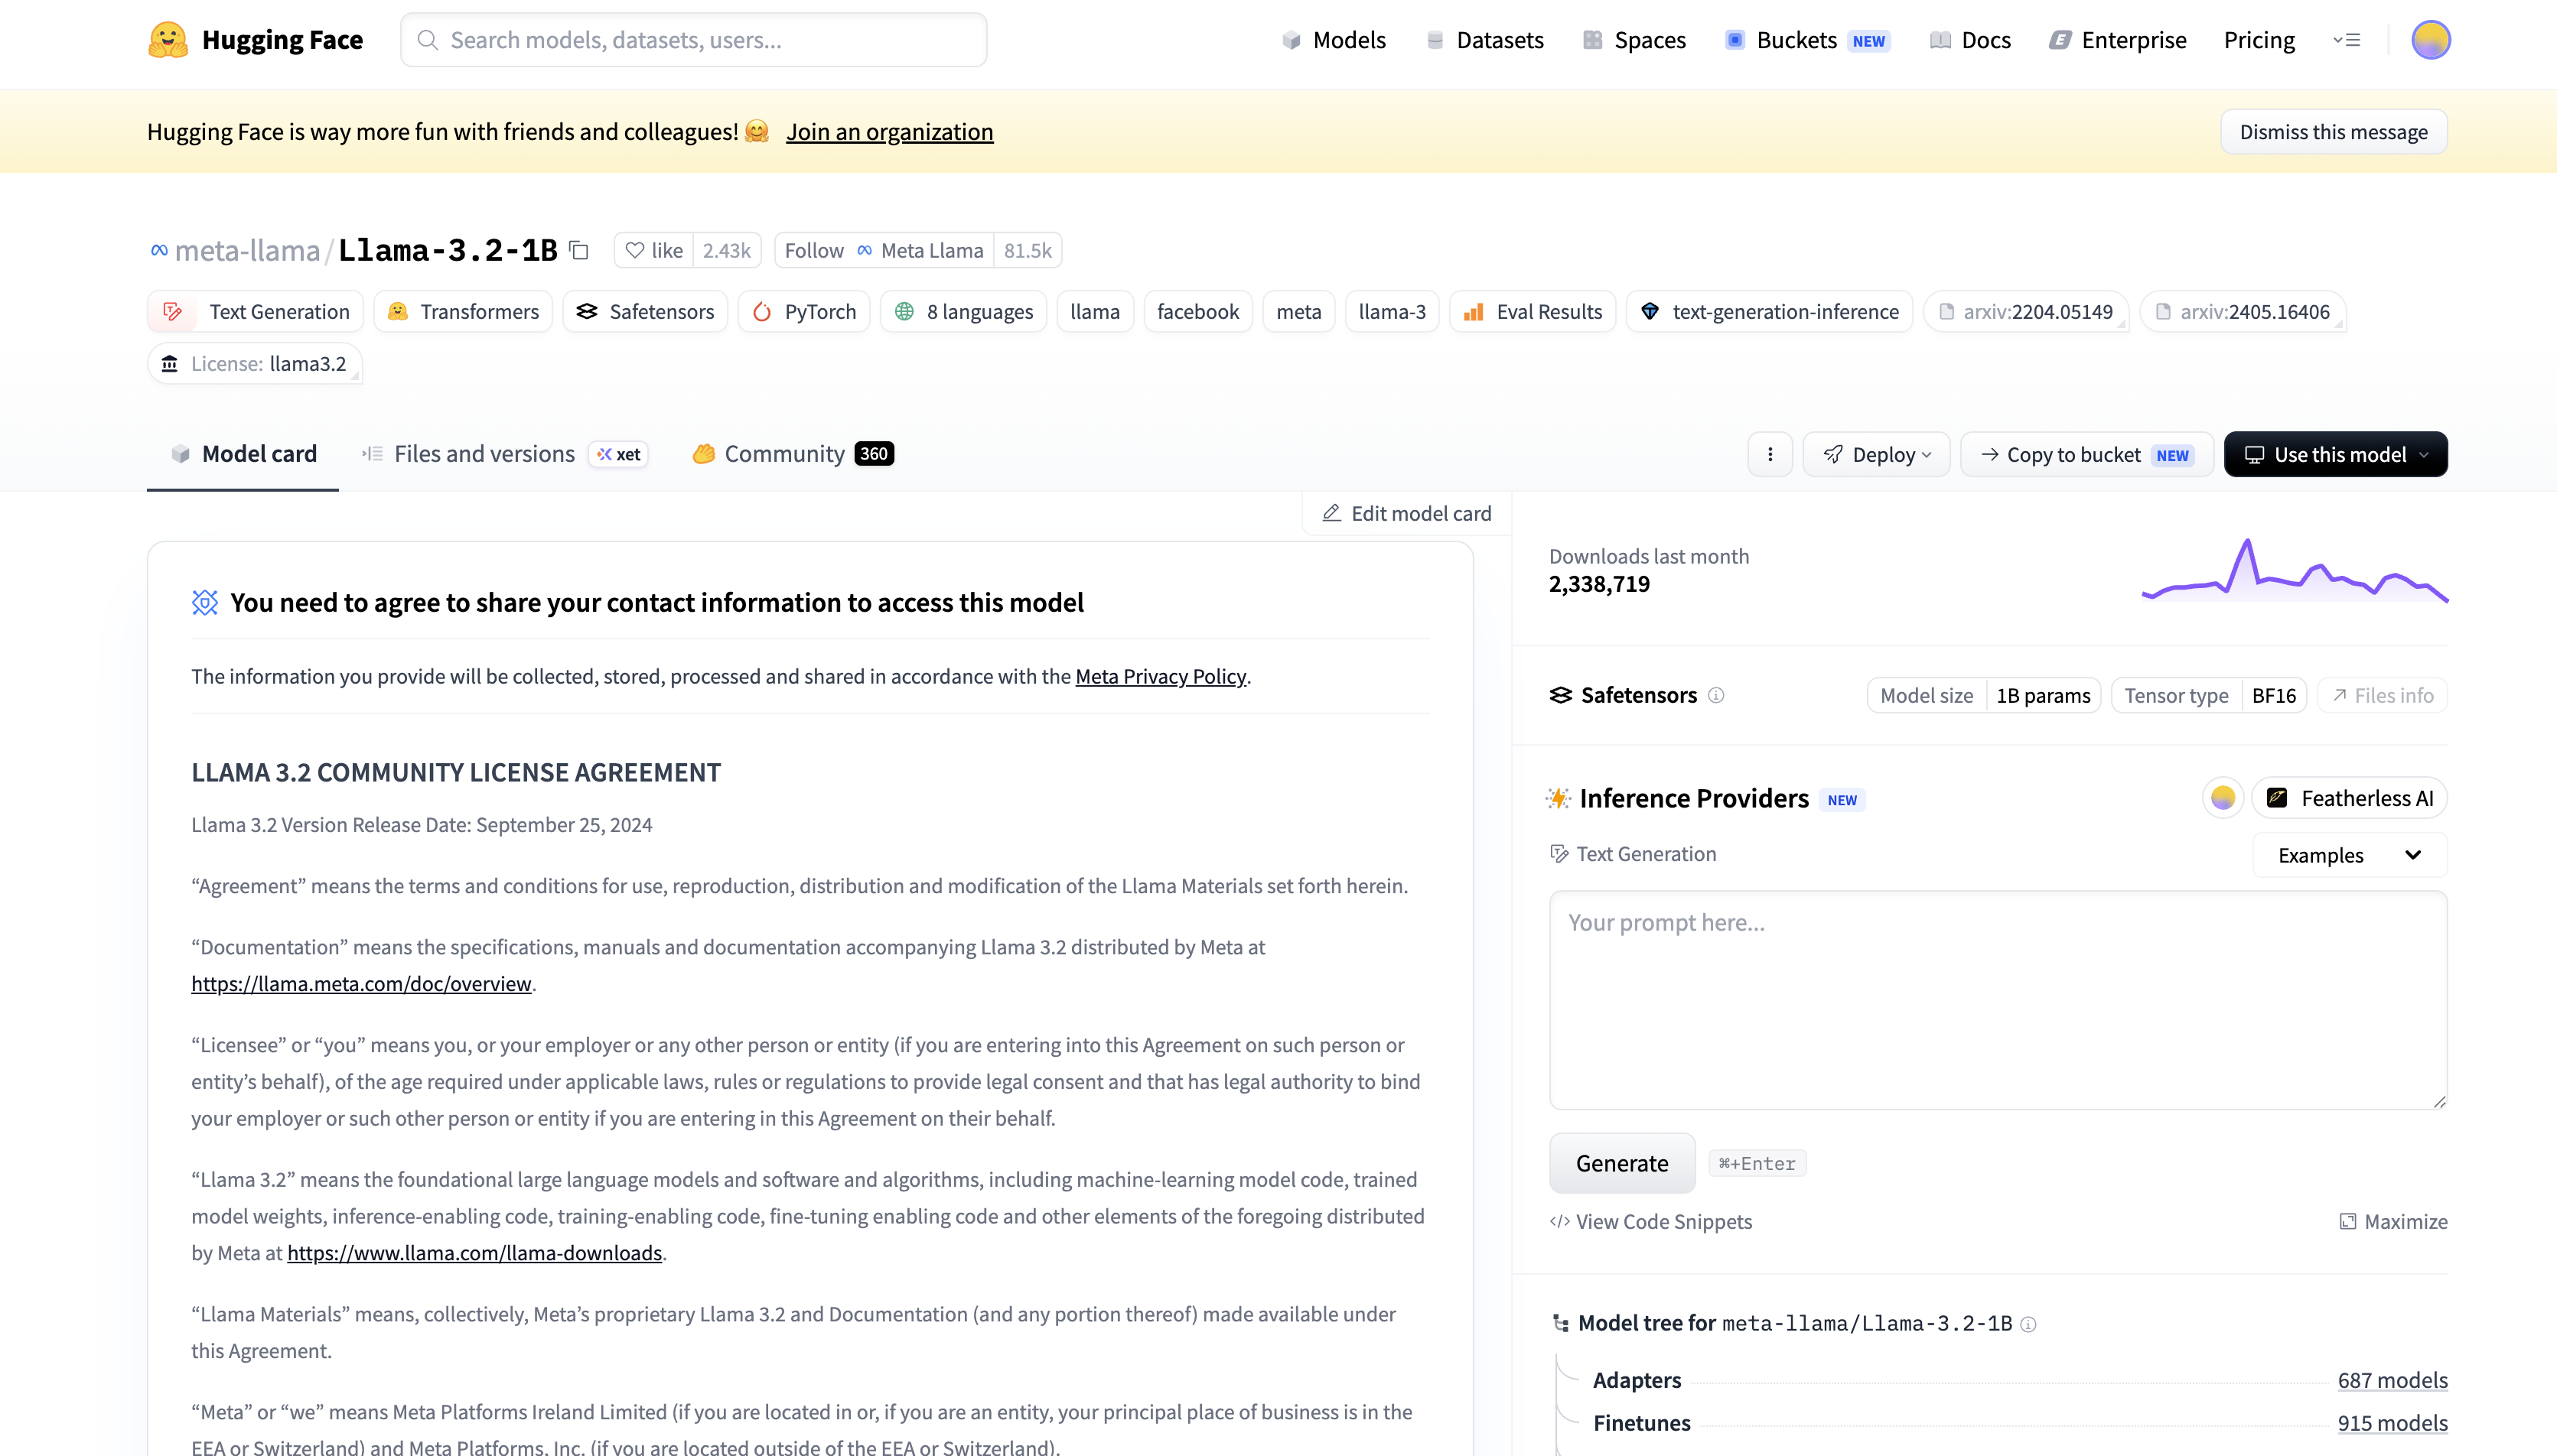The image size is (2557, 1456).
Task: Focus the search models input field
Action: click(x=693, y=40)
